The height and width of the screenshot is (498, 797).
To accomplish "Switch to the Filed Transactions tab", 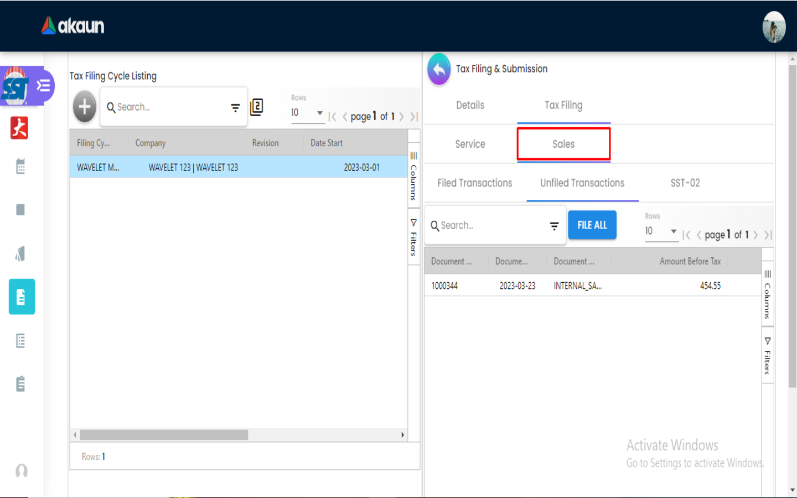I will 474,183.
